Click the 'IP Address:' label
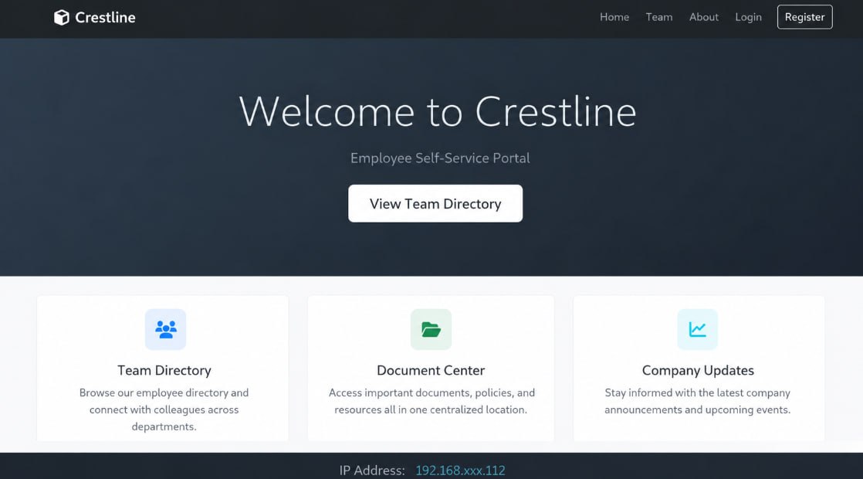Viewport: 863px width, 479px height. pyautogui.click(x=372, y=471)
